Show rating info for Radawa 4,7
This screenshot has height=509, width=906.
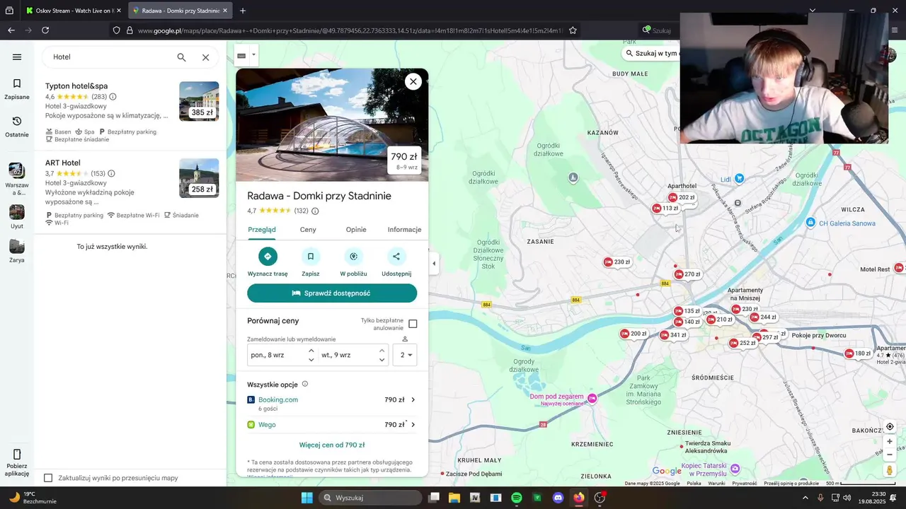(315, 211)
